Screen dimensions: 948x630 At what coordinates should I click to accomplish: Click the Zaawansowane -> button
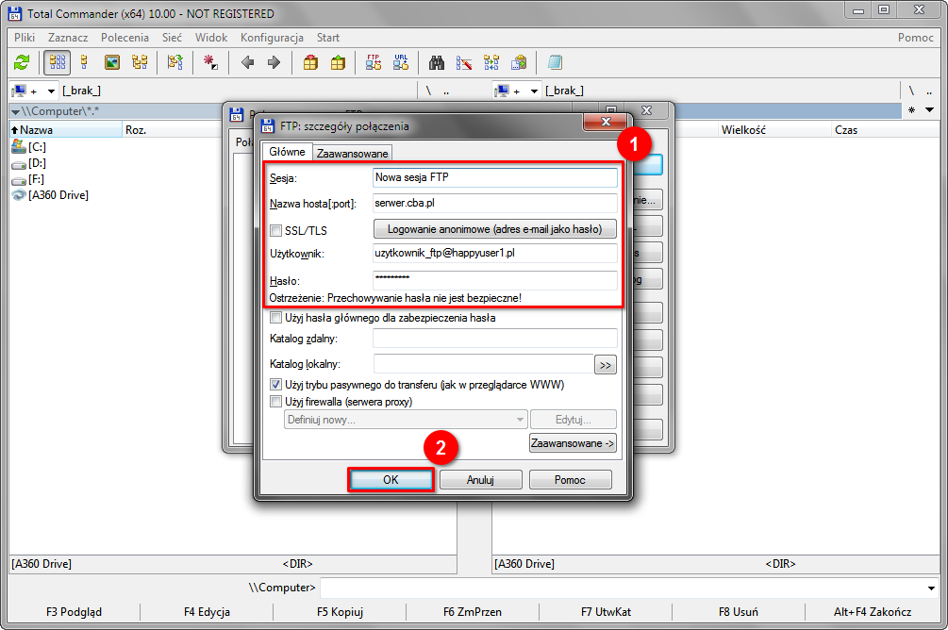pyautogui.click(x=573, y=443)
